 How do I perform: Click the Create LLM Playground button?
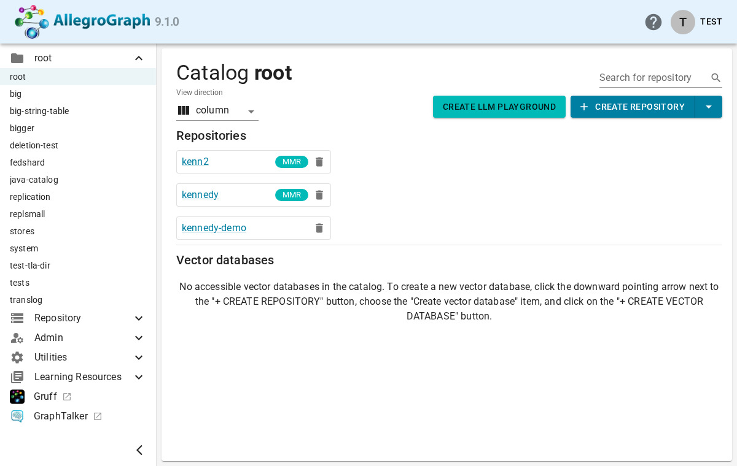499,107
